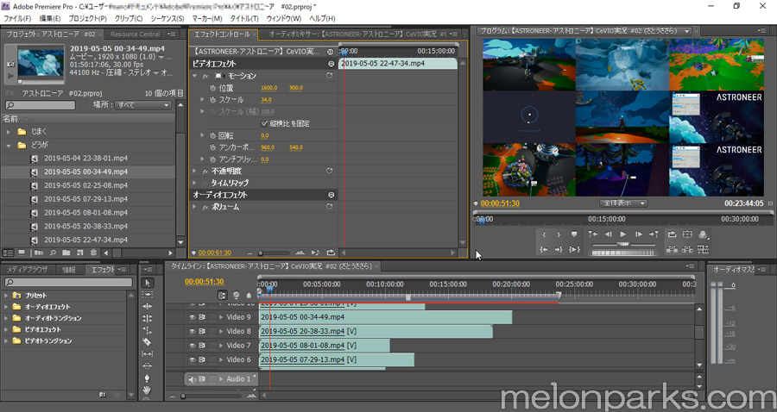Expand the ビデオエフェクト folder

click(x=6, y=329)
